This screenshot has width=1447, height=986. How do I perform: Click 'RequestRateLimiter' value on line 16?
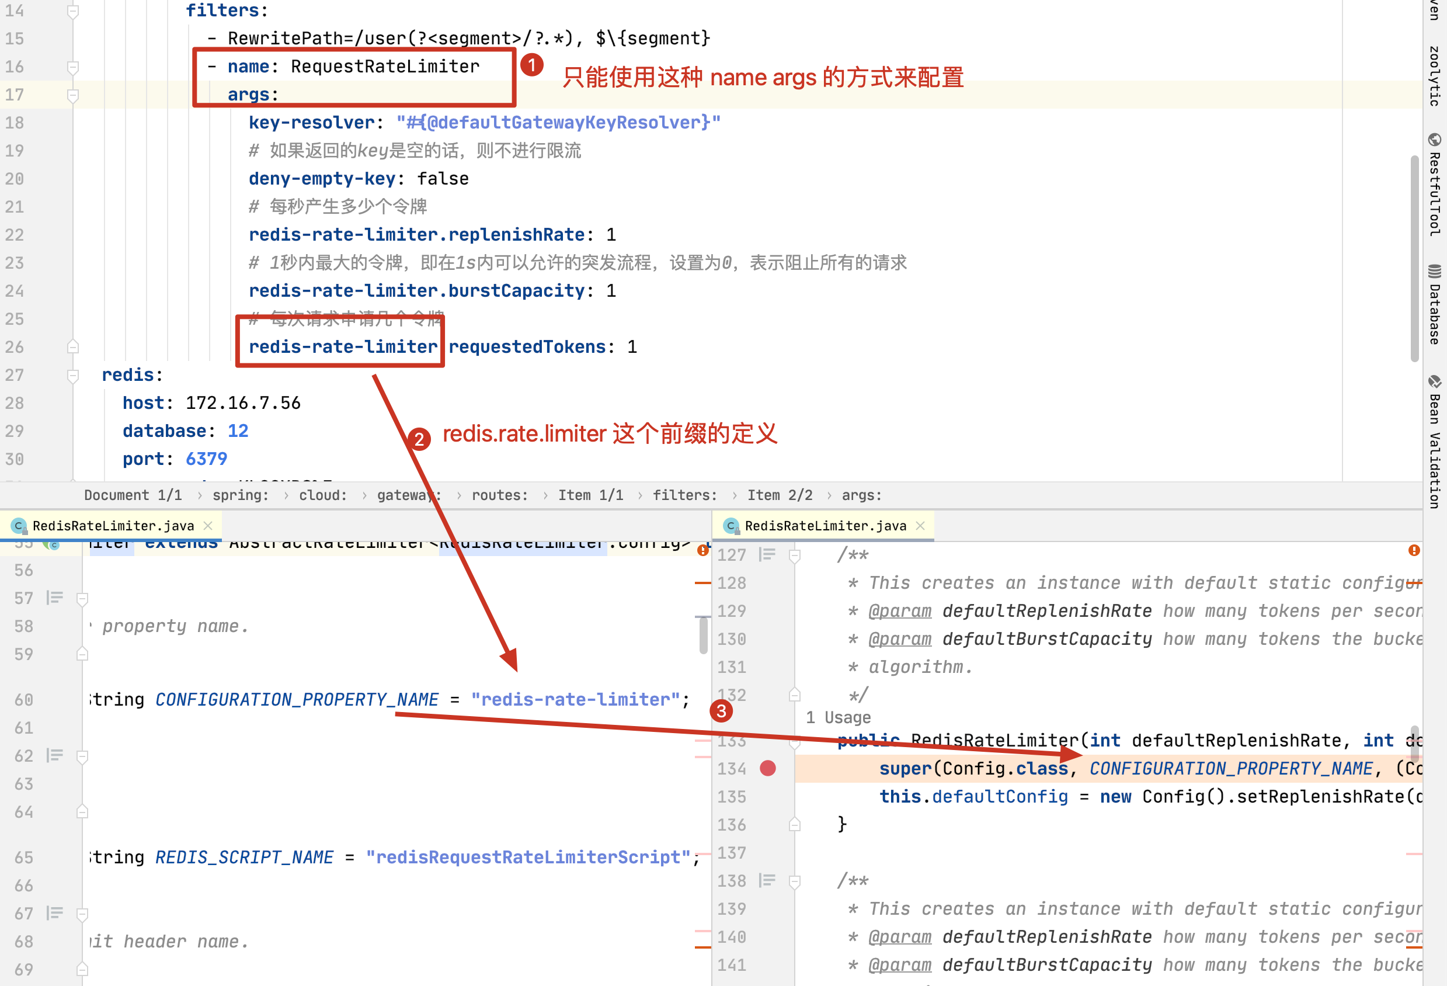point(385,67)
